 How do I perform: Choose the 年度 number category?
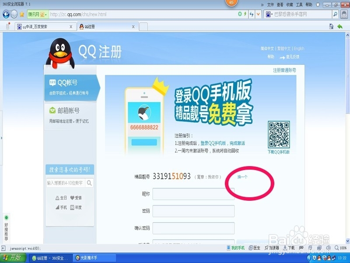coord(76,207)
